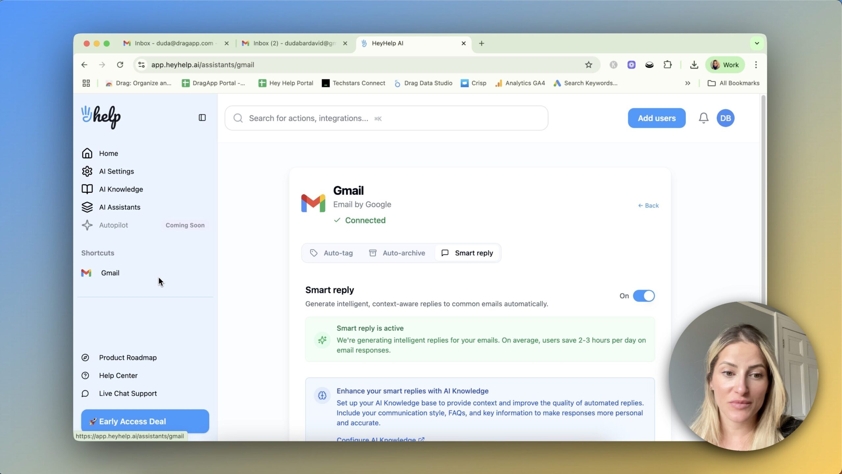The width and height of the screenshot is (842, 474).
Task: Open the DB user avatar menu
Action: point(726,118)
